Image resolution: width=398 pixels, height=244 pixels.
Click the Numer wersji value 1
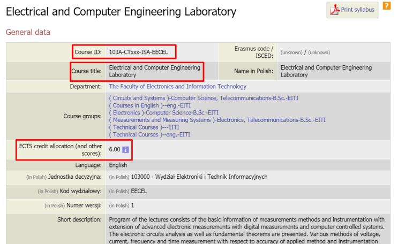click(x=132, y=205)
